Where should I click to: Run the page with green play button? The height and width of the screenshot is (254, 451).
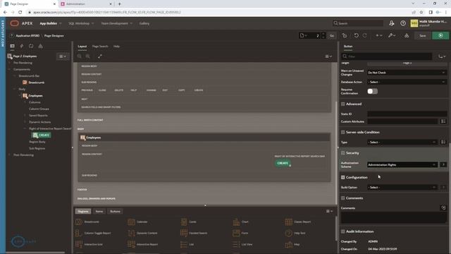[440, 35]
